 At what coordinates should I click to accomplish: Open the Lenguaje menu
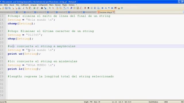pos(33,5)
